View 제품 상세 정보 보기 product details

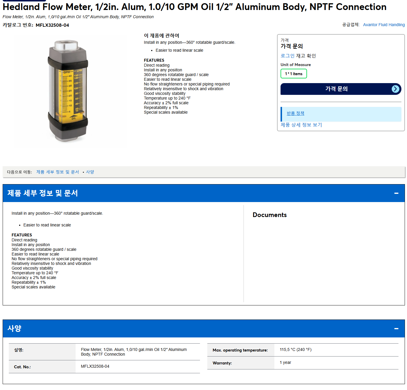pos(301,125)
